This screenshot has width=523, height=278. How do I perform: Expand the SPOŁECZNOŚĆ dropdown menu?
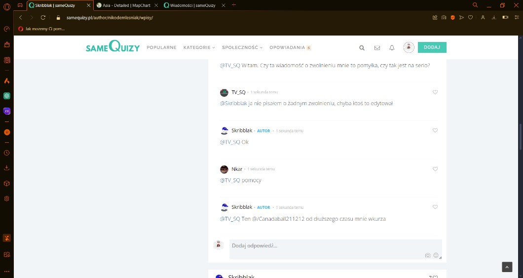pyautogui.click(x=242, y=48)
